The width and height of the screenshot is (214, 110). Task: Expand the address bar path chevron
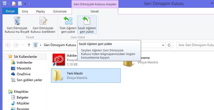coord(40,45)
